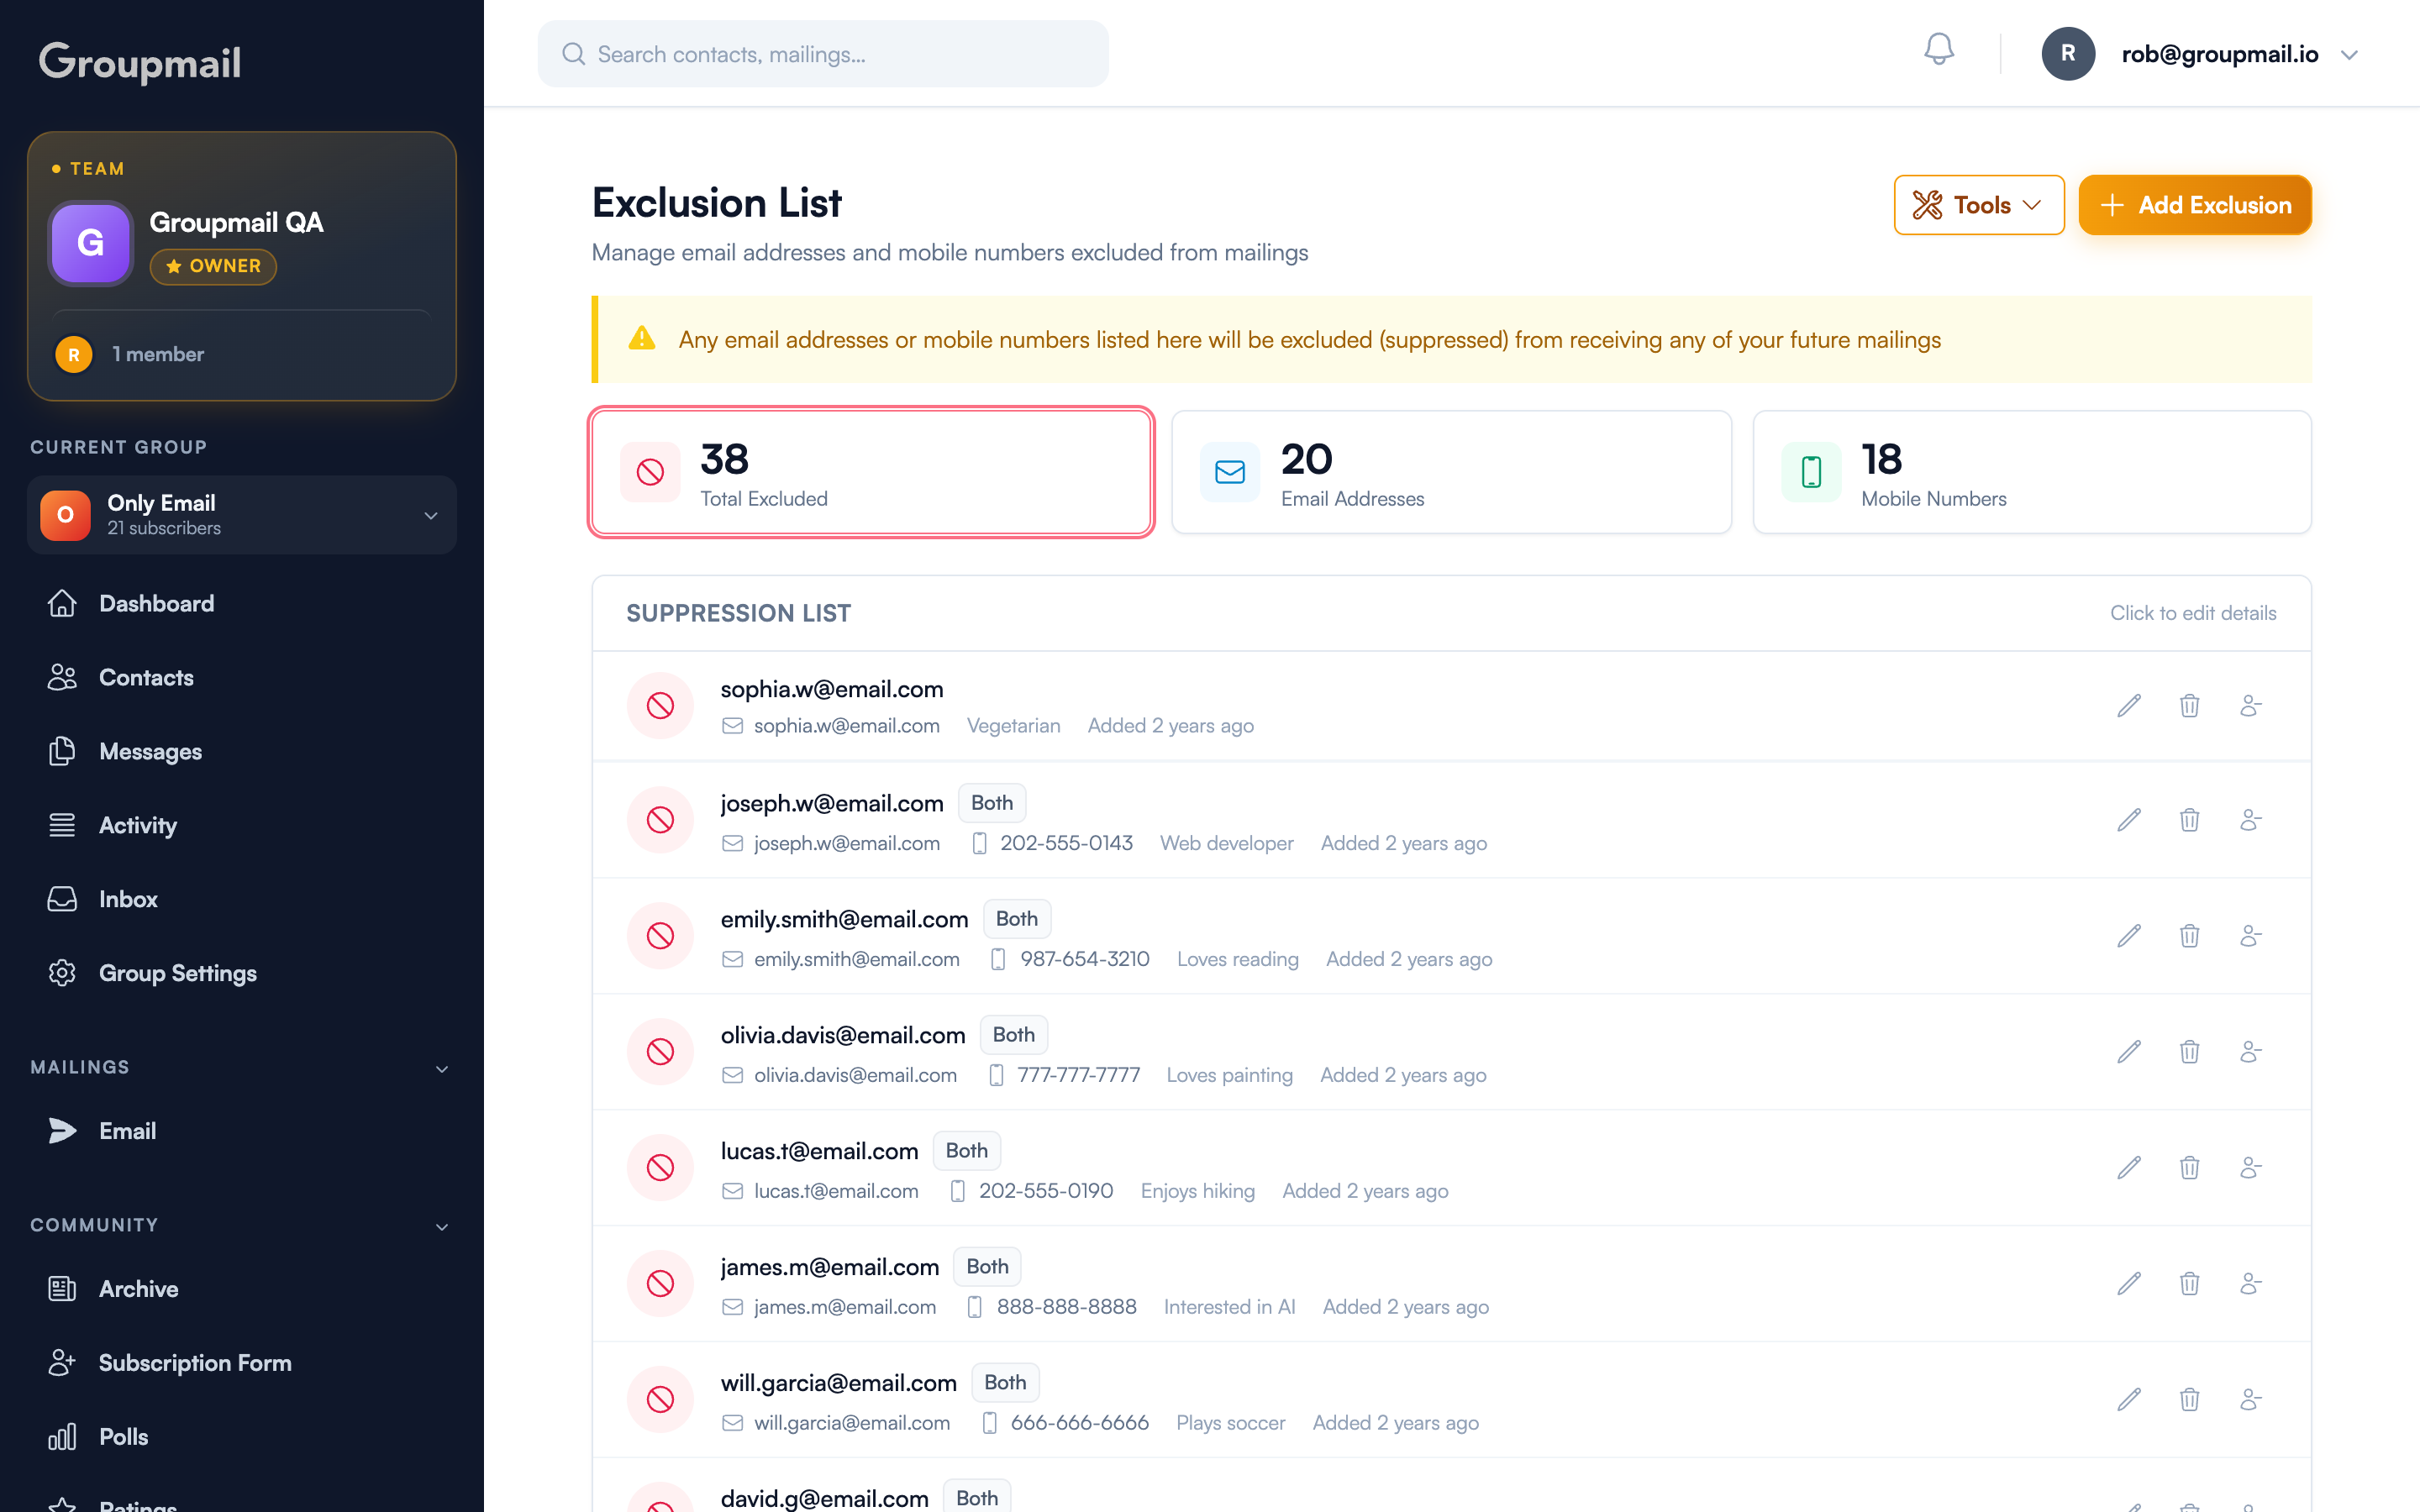The width and height of the screenshot is (2420, 1512).
Task: Edit the joseph.w@email.com exclusion
Action: 2129,820
